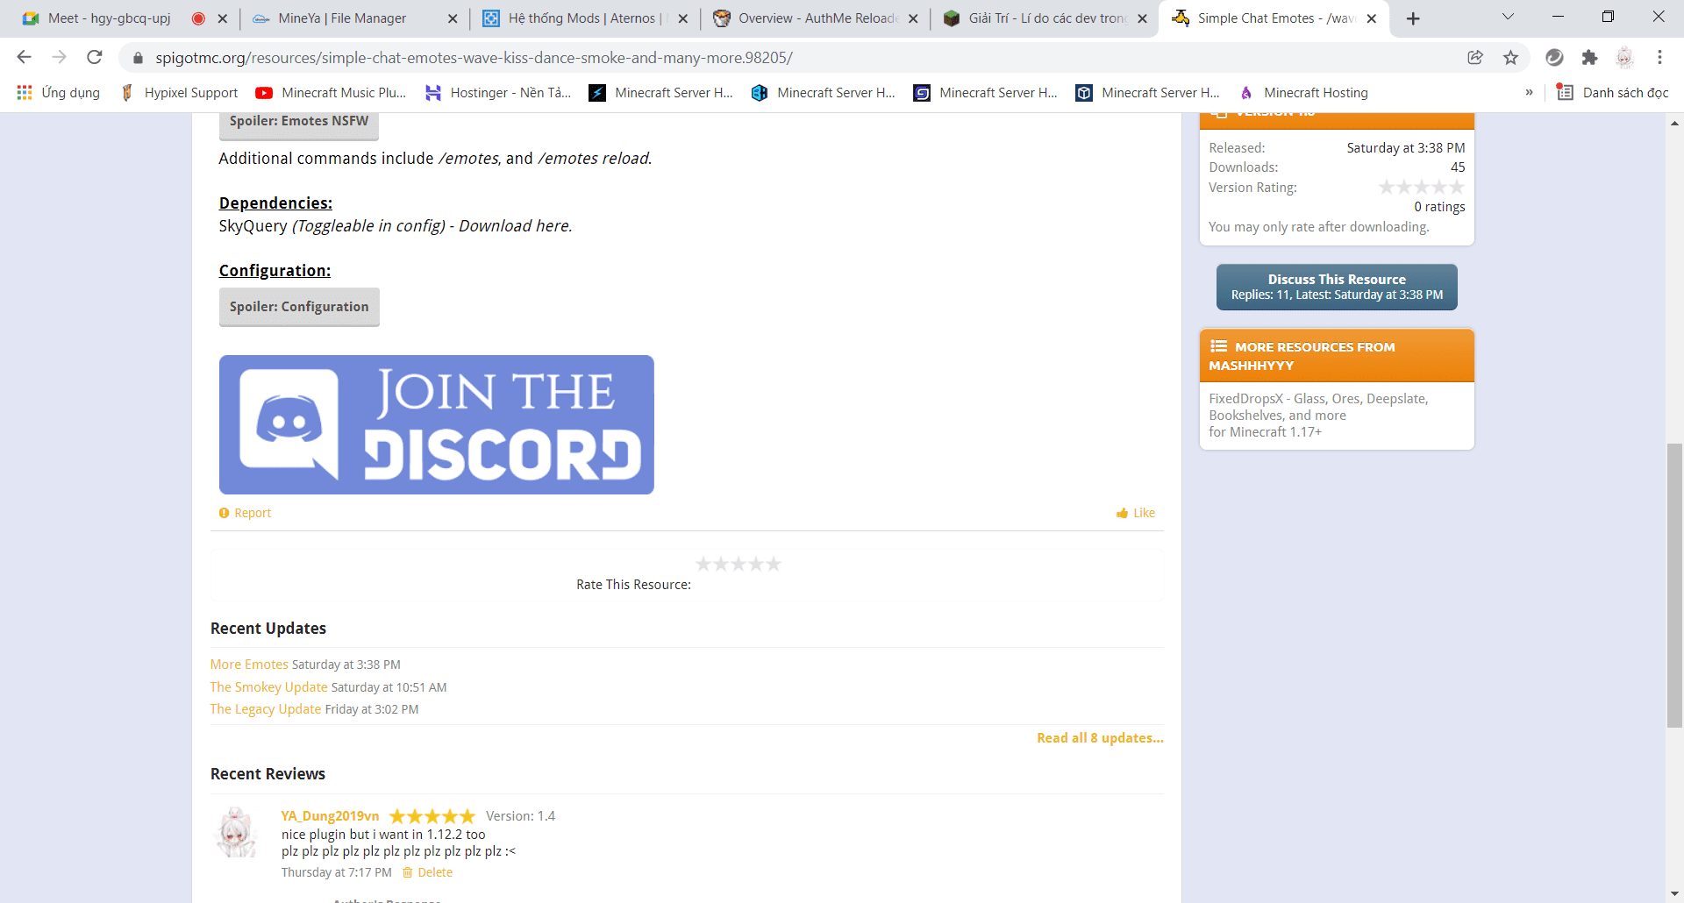Close the Meet tab
The image size is (1684, 903).
[x=223, y=18]
